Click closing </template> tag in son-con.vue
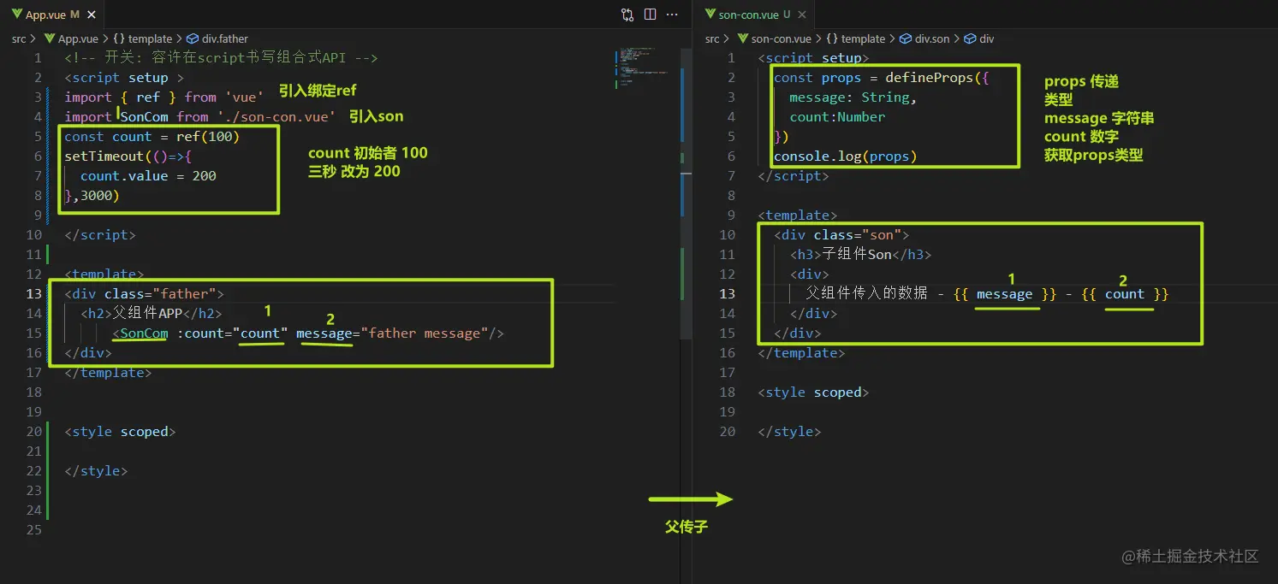Screen dimensions: 1278x584 click(801, 352)
